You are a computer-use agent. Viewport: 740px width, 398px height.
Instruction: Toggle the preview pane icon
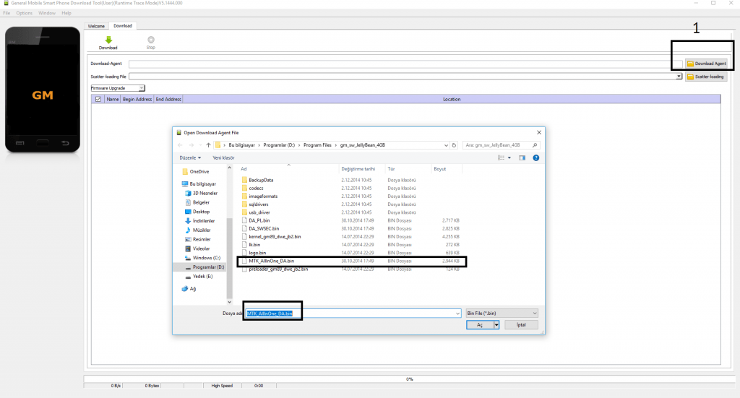(522, 158)
